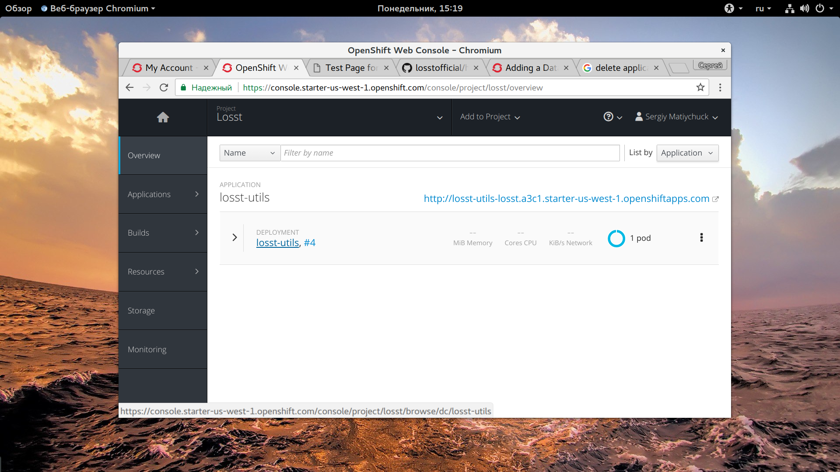
Task: Open the Add to Project menu
Action: point(490,117)
